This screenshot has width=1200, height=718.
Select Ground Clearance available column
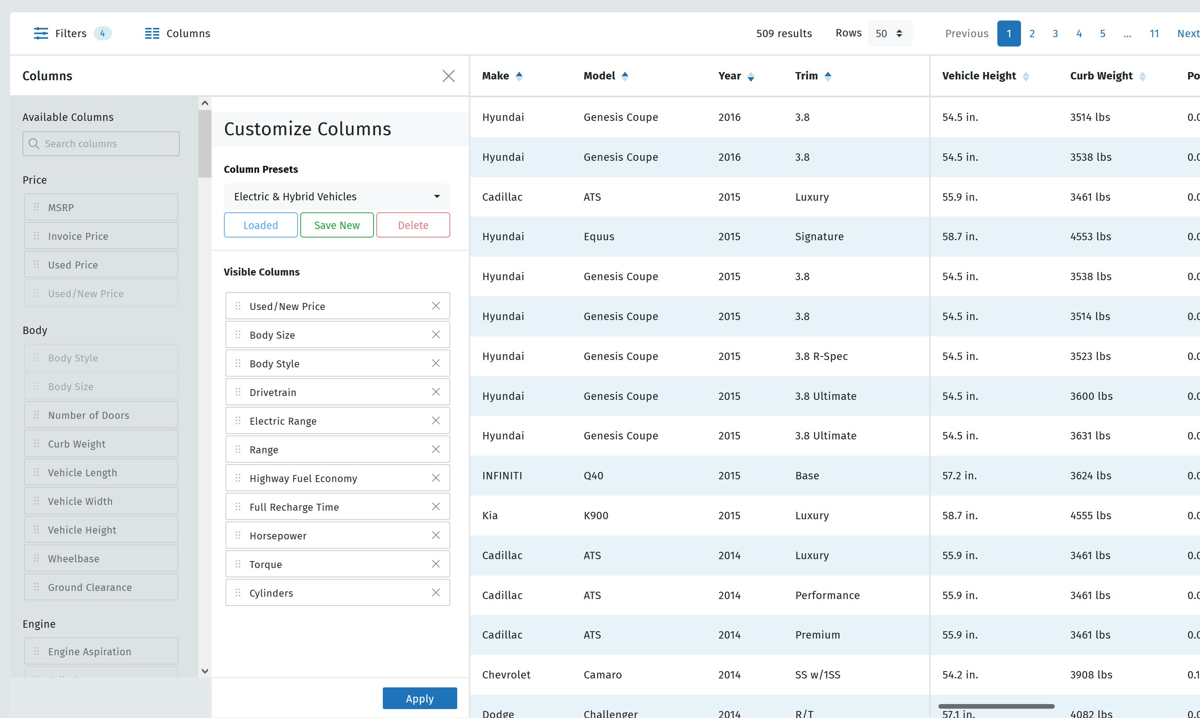tap(101, 587)
